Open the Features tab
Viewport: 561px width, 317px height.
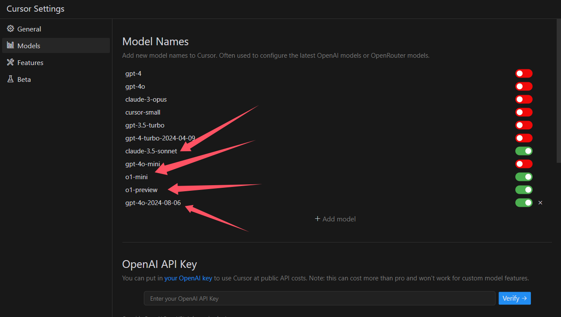56,62
